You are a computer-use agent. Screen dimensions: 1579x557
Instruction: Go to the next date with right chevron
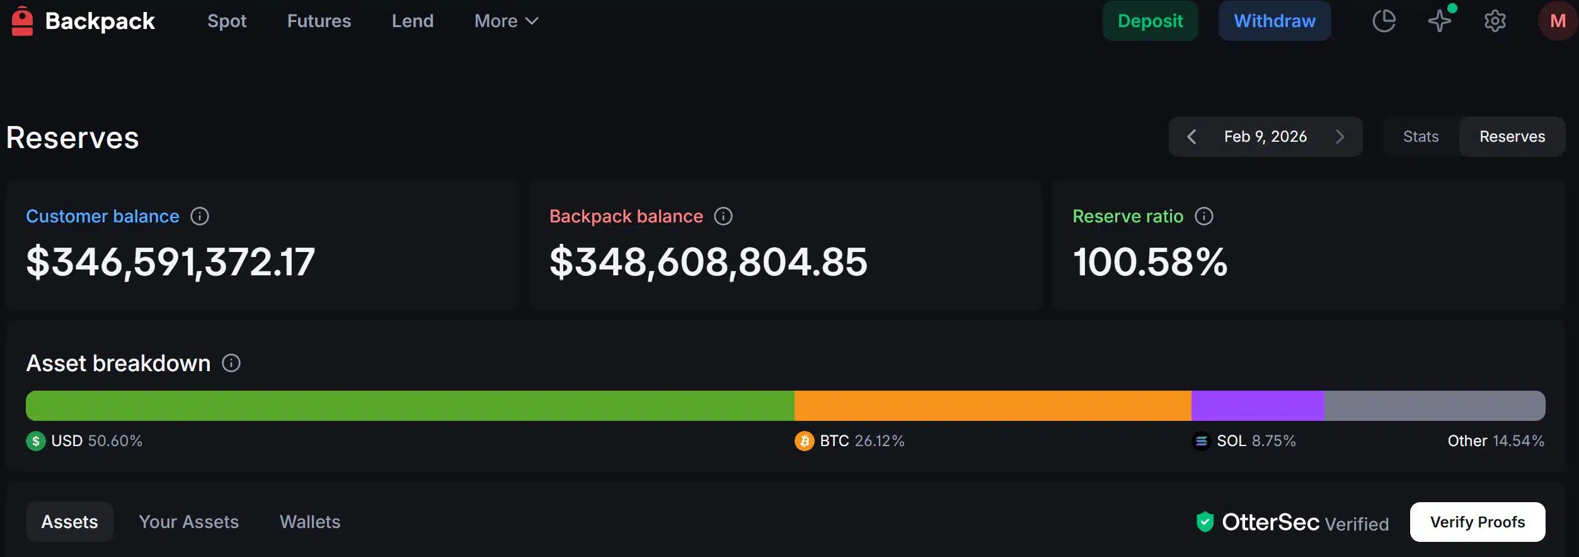coord(1341,136)
